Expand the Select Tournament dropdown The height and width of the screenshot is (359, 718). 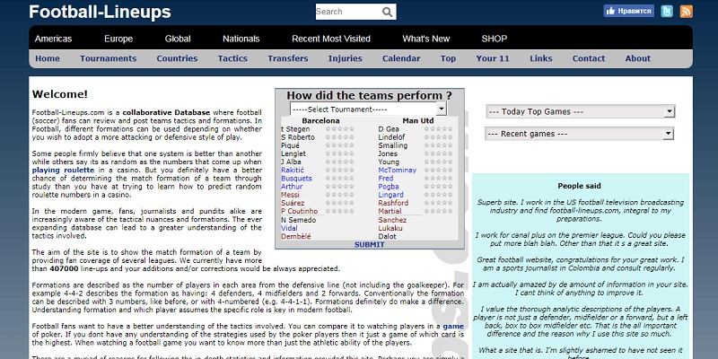click(x=368, y=108)
